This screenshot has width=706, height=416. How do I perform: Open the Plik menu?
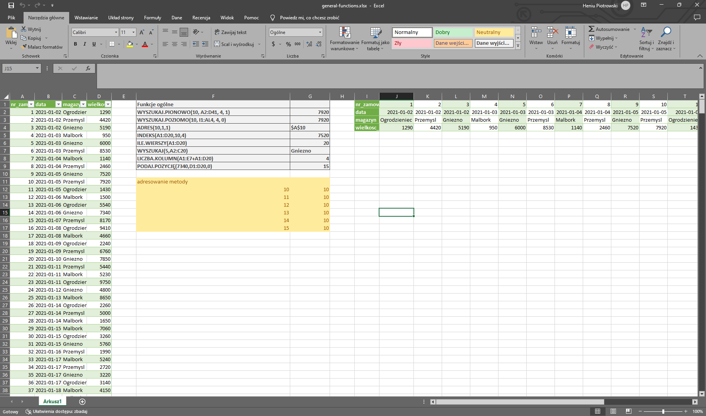tap(12, 18)
